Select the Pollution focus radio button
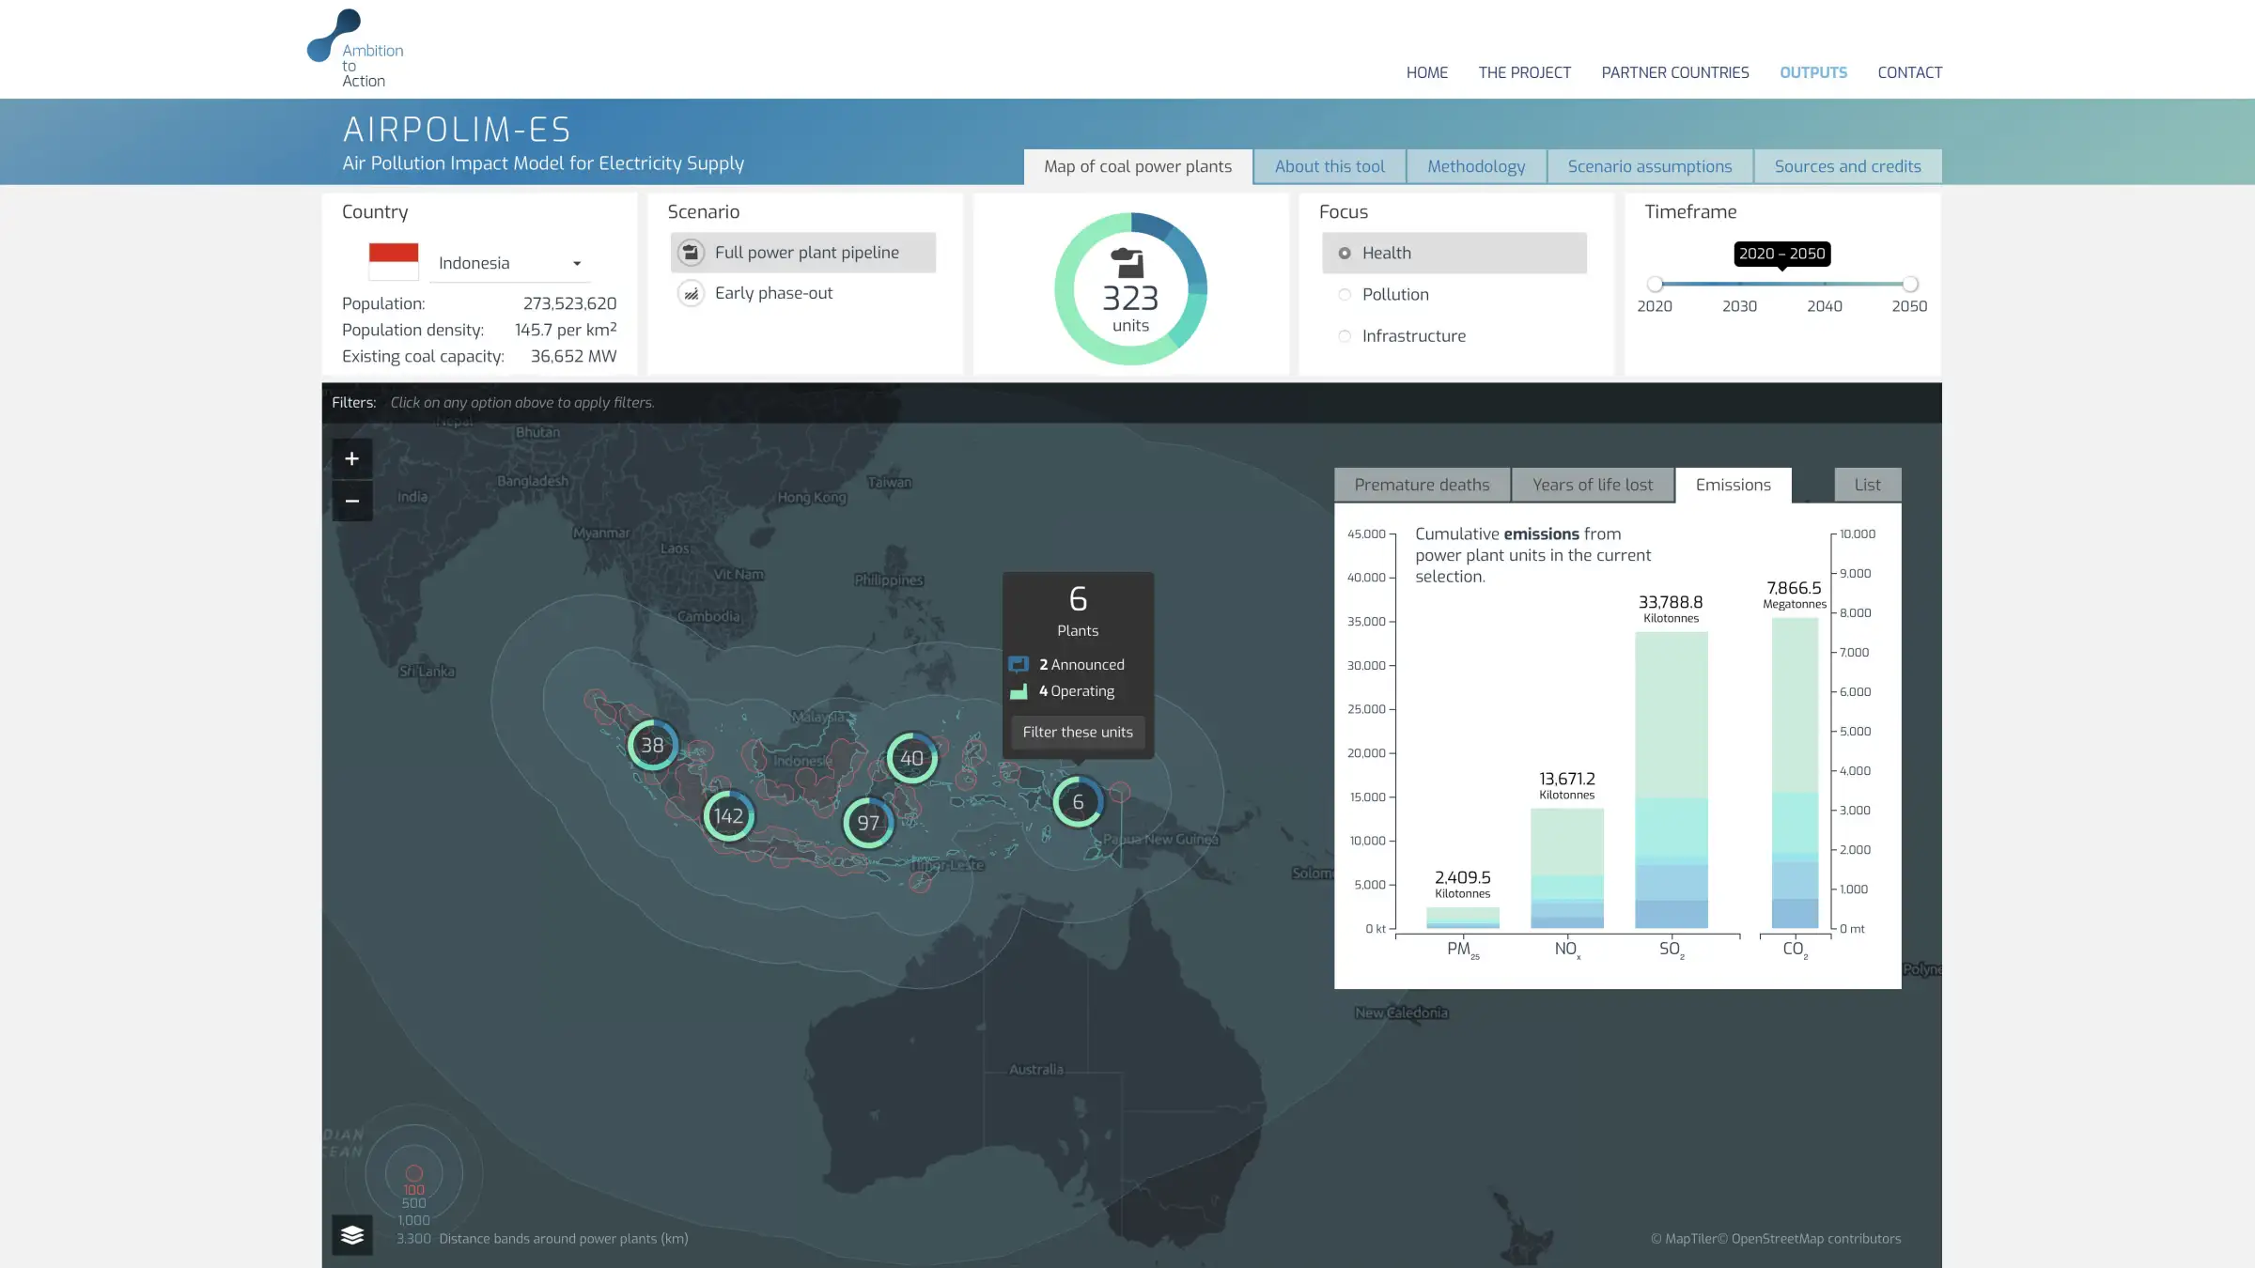 point(1345,294)
